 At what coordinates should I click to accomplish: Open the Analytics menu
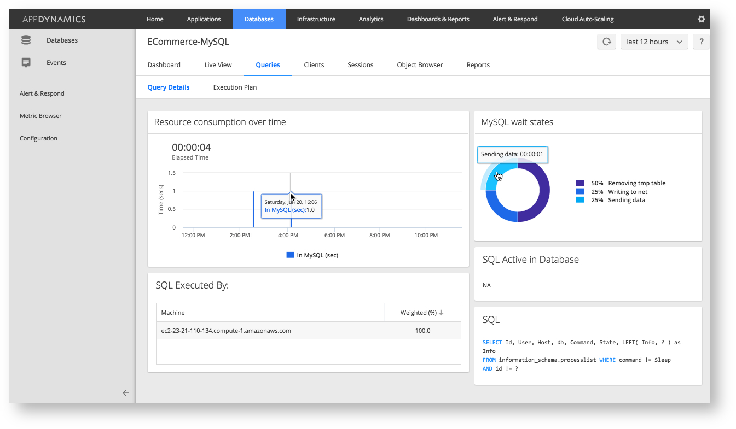[371, 19]
